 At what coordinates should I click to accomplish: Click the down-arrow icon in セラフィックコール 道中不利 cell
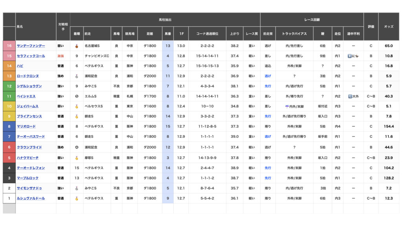[x=350, y=56]
